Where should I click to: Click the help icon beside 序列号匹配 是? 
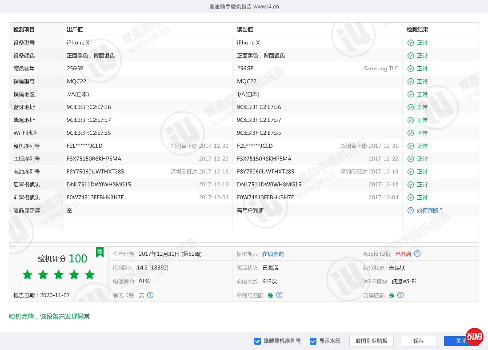click(x=279, y=295)
